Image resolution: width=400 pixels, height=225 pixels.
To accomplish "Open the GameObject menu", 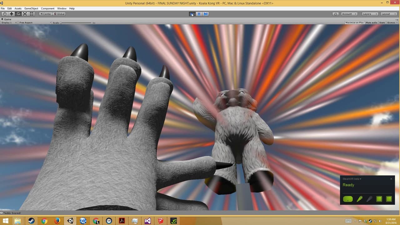I will [31, 9].
